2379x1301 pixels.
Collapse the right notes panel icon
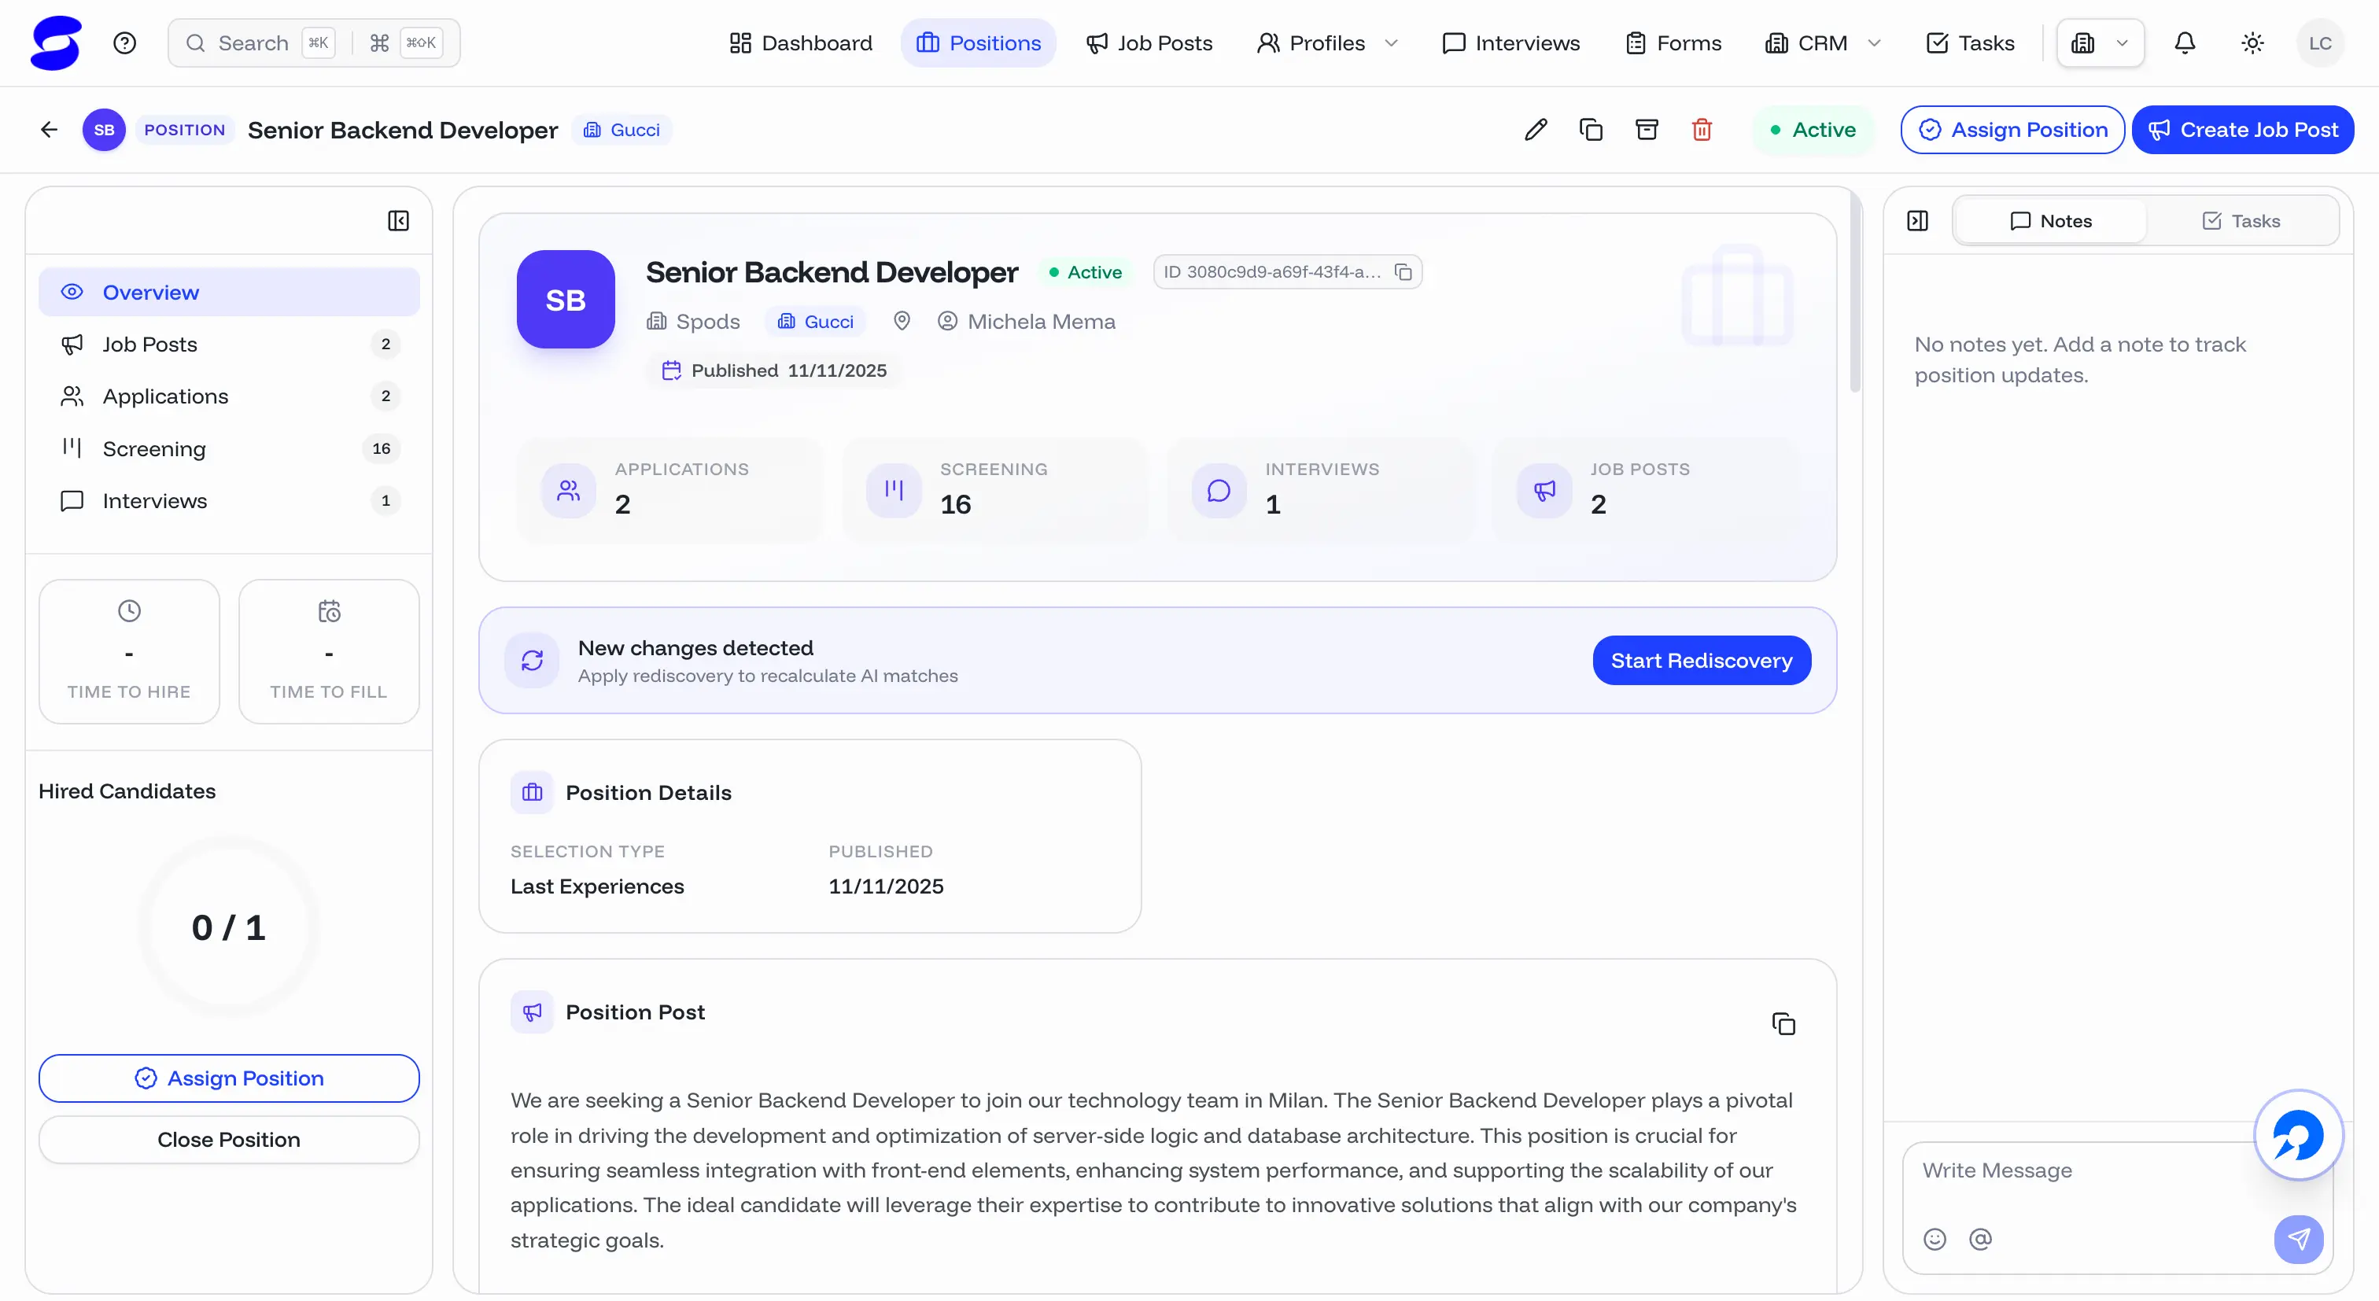click(x=1917, y=221)
